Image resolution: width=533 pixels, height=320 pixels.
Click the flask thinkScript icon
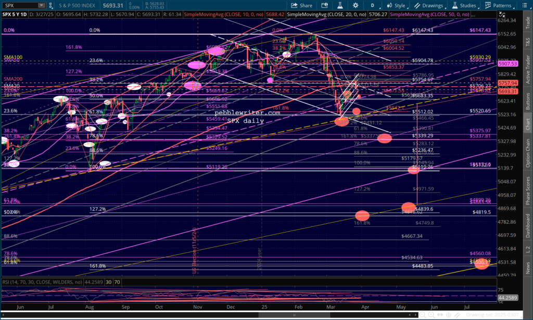[x=339, y=5]
